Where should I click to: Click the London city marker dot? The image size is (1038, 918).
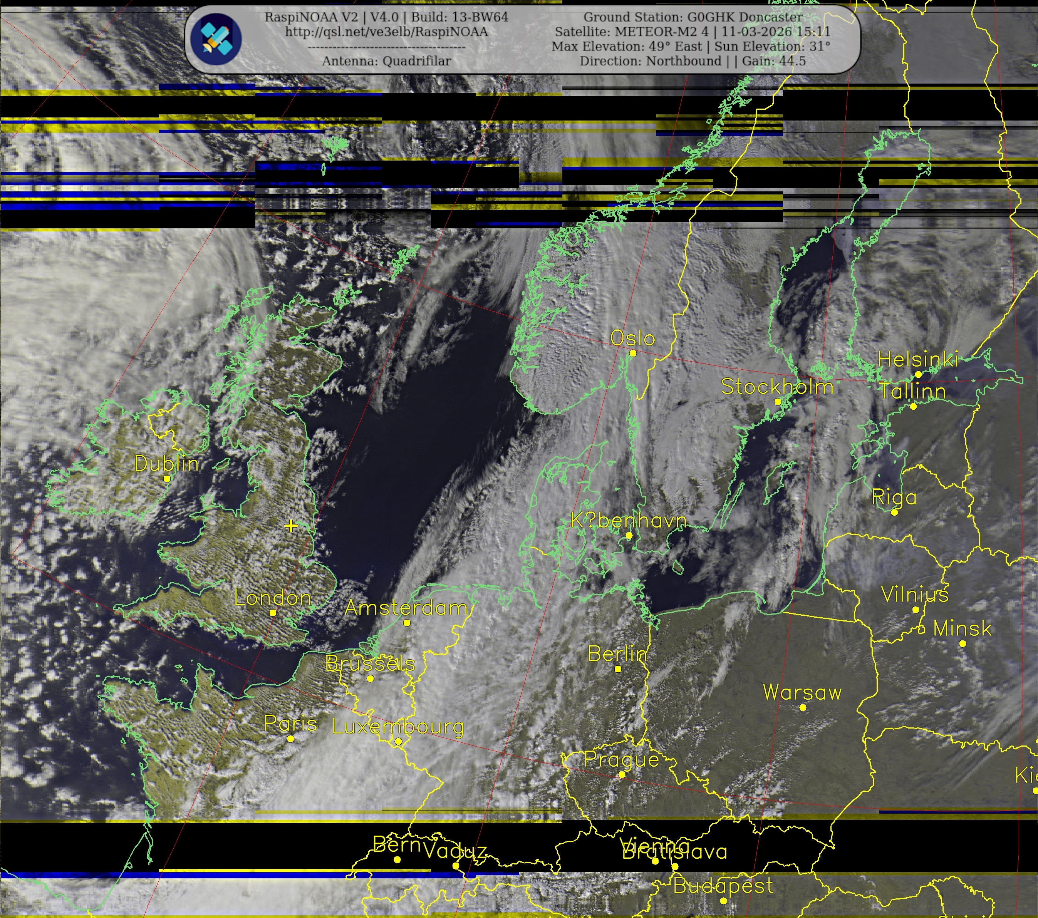click(x=273, y=613)
